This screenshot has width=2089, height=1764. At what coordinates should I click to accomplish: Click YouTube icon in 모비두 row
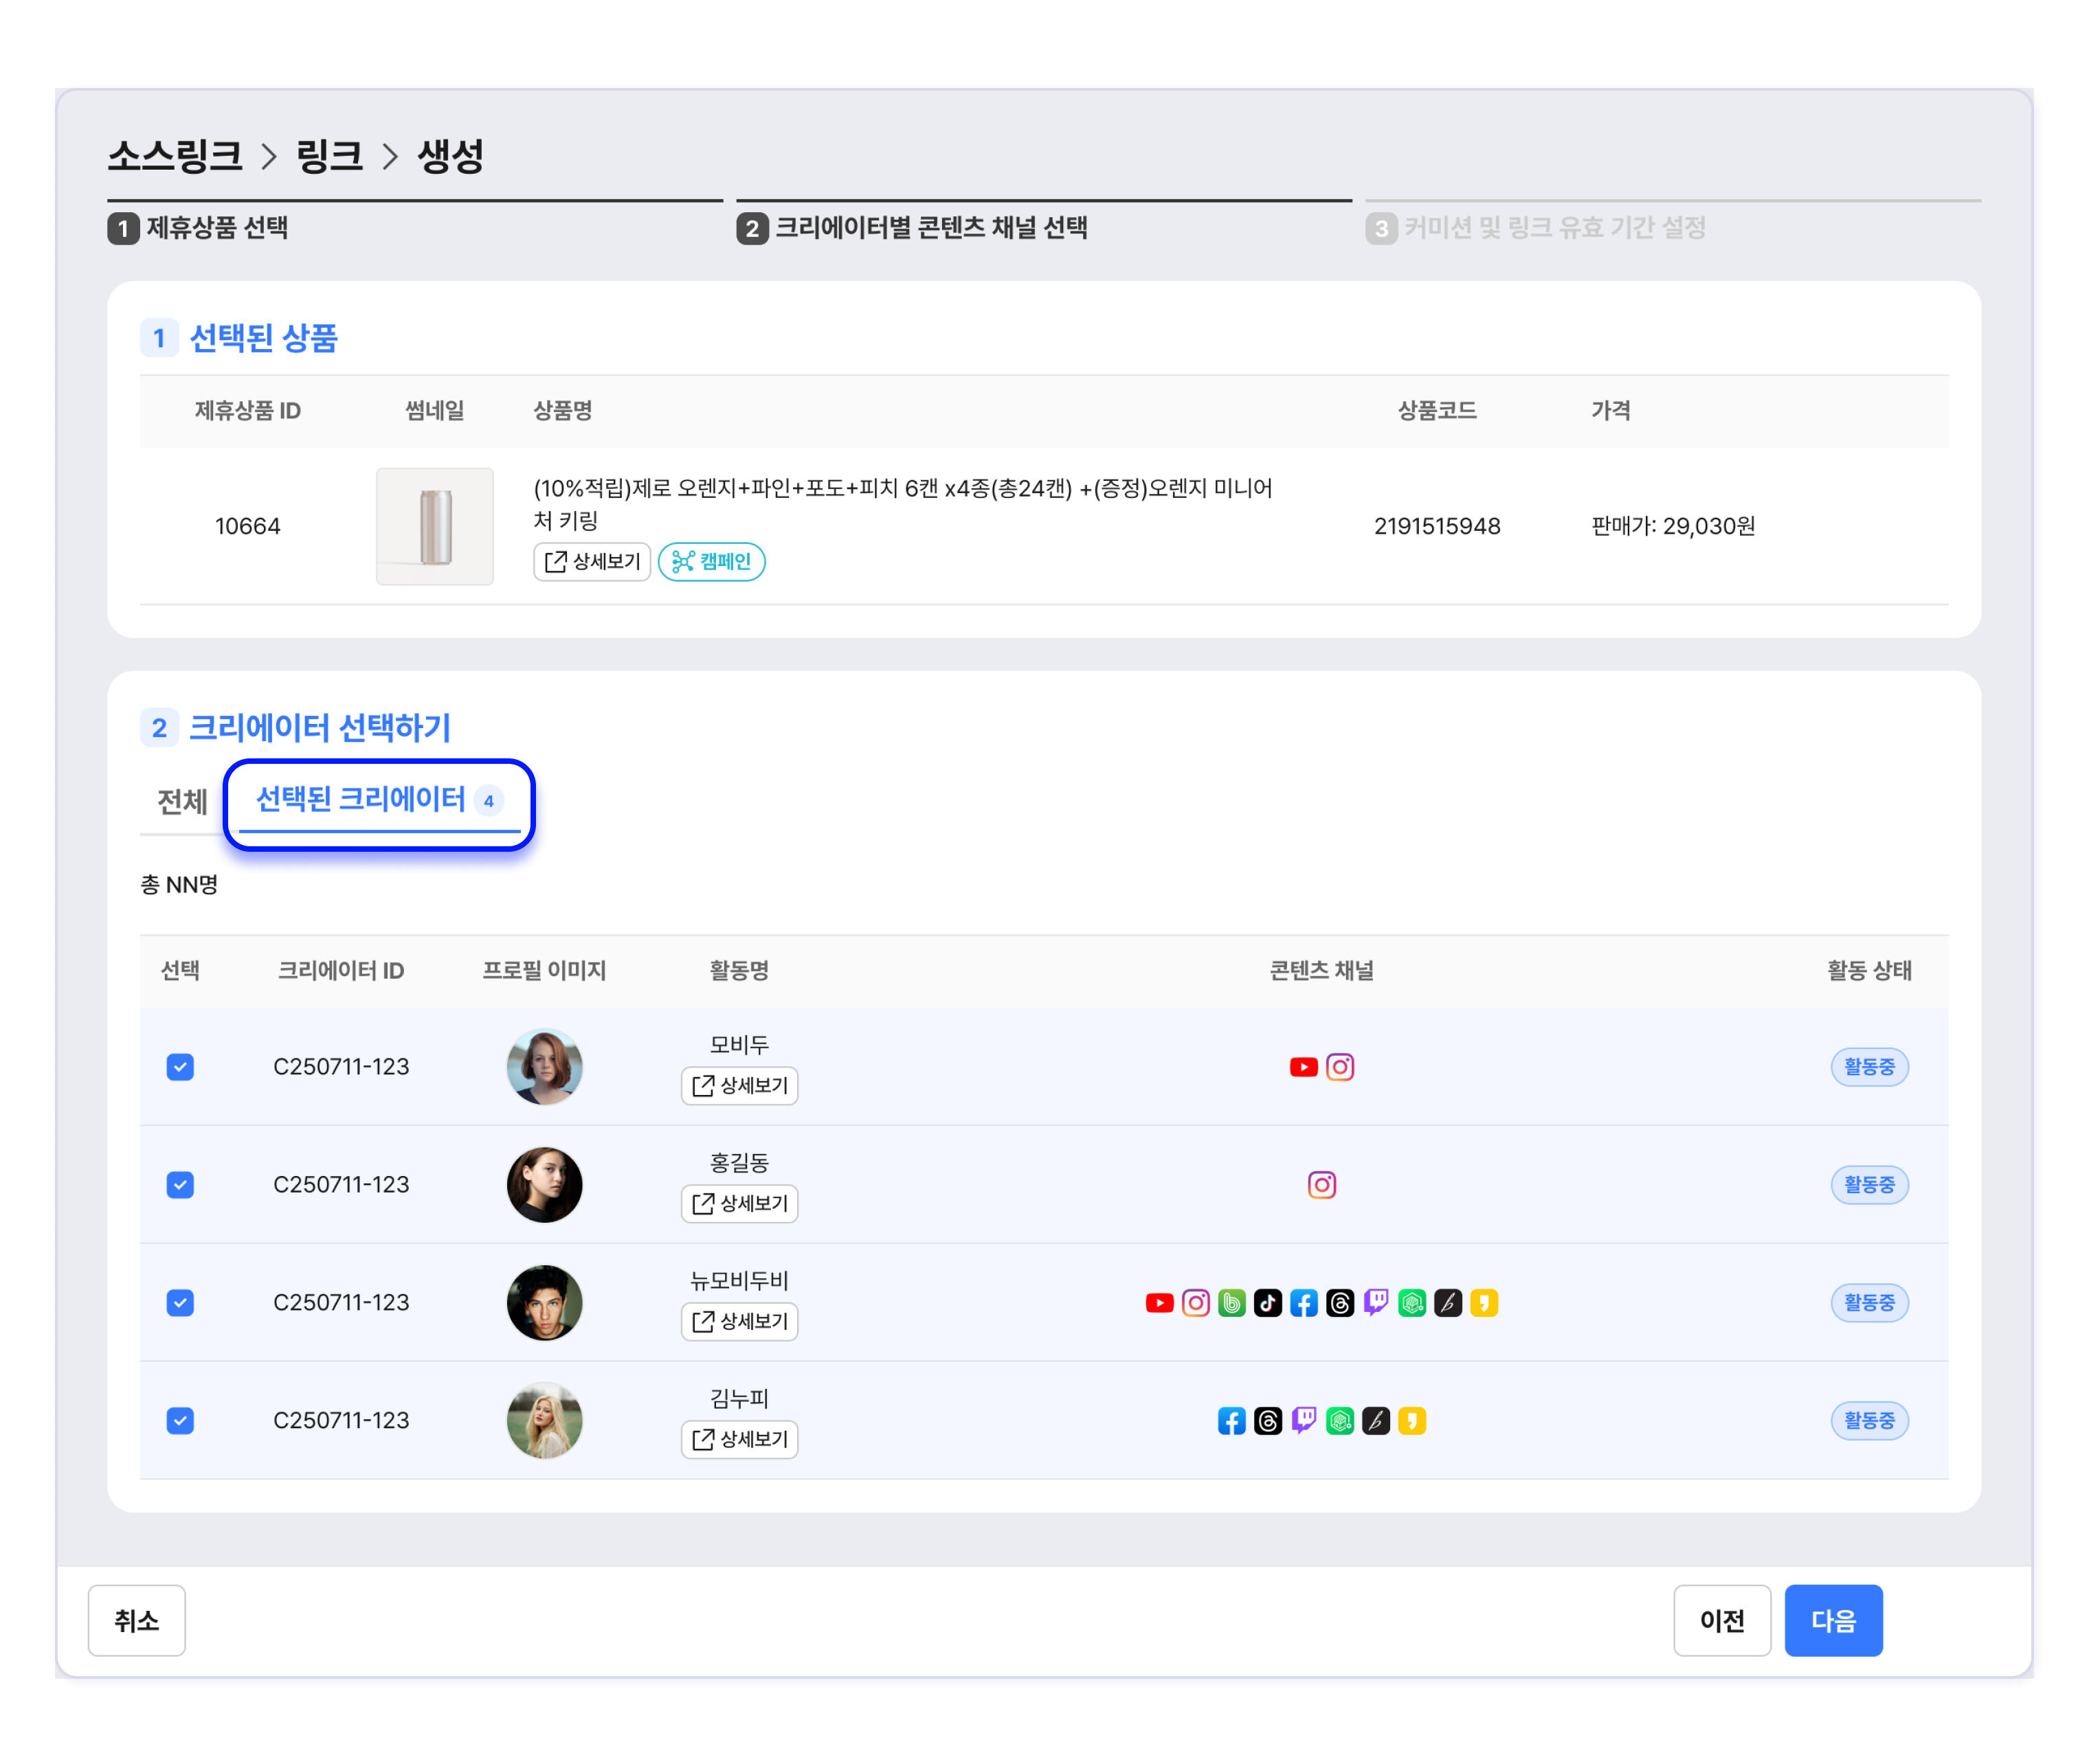(x=1303, y=1067)
